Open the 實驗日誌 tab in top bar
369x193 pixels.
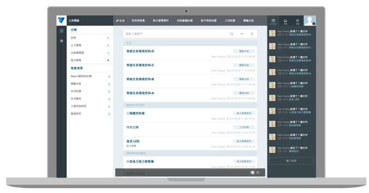248,21
